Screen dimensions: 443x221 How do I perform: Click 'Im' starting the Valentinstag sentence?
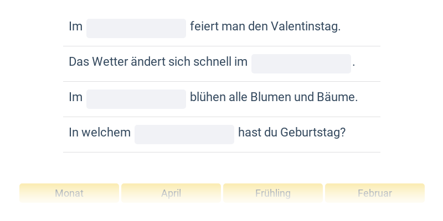[75, 27]
